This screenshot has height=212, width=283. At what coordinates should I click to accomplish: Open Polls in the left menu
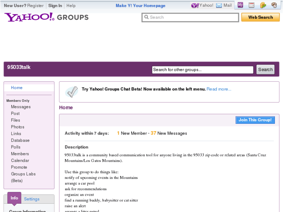[x=16, y=147]
